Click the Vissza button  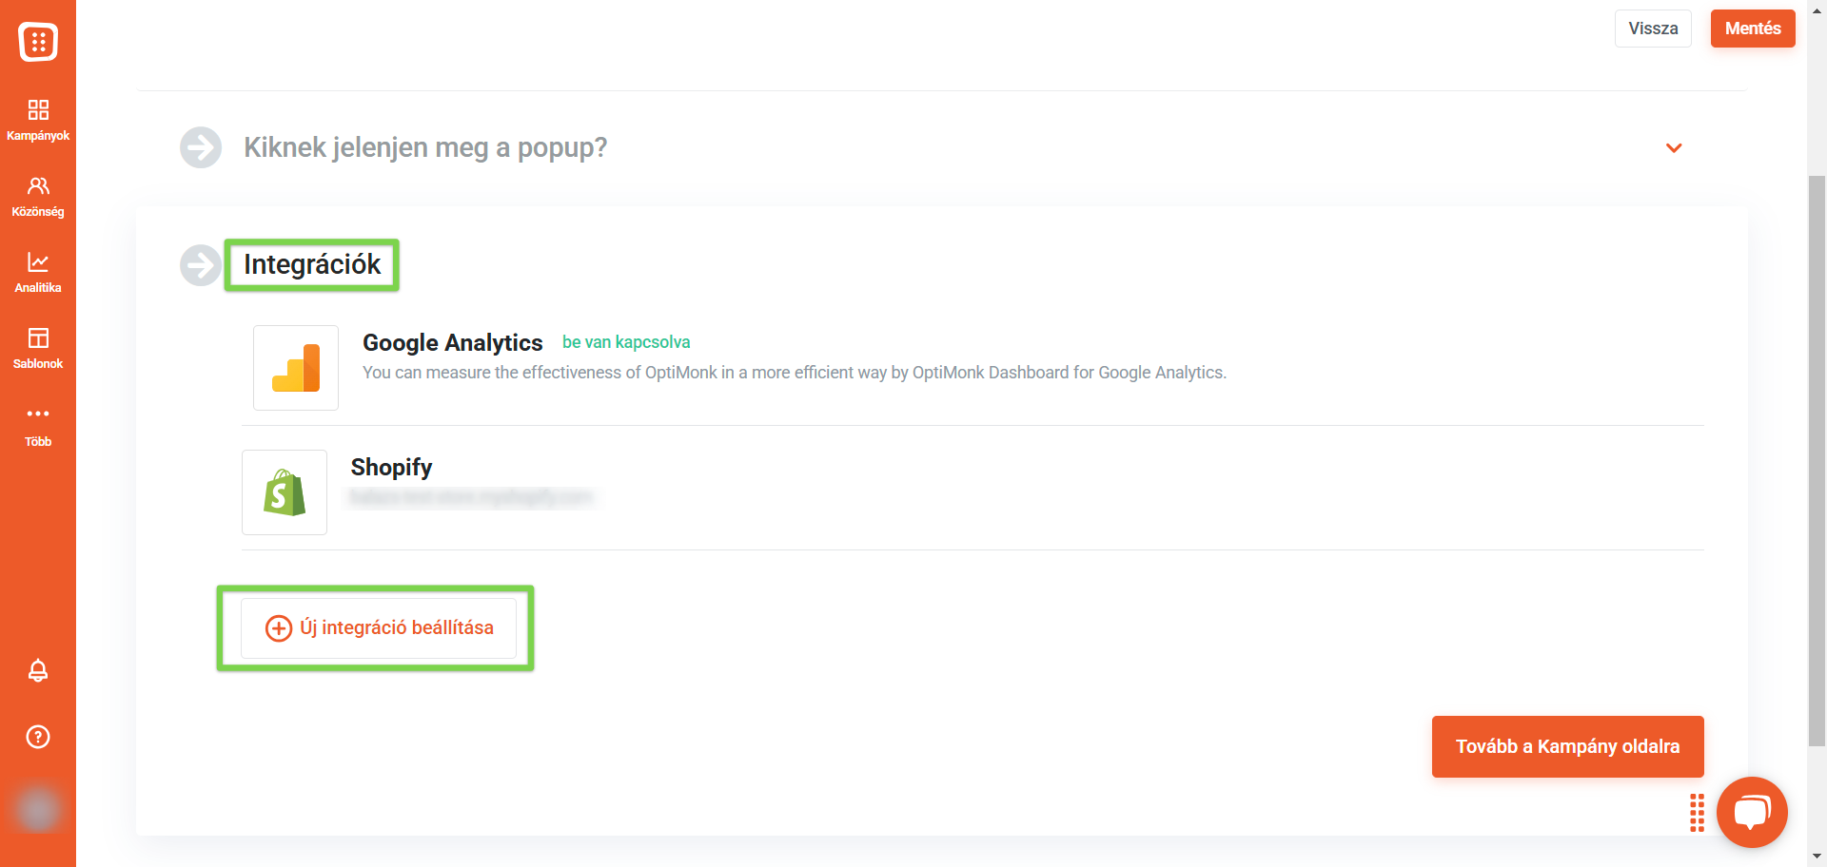point(1653,29)
